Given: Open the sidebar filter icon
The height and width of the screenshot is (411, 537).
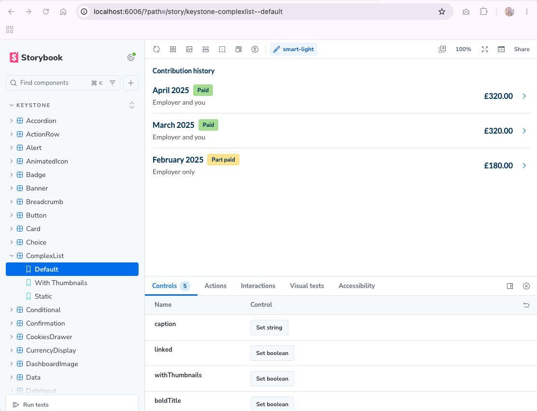Looking at the screenshot, I should click(113, 83).
